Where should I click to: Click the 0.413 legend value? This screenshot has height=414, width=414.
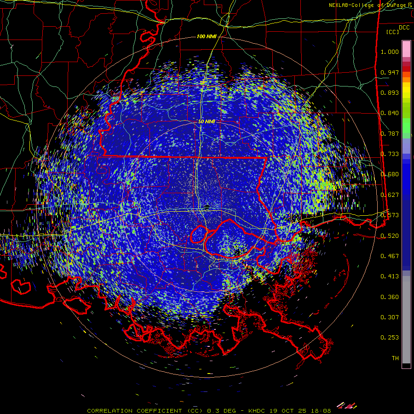390,276
